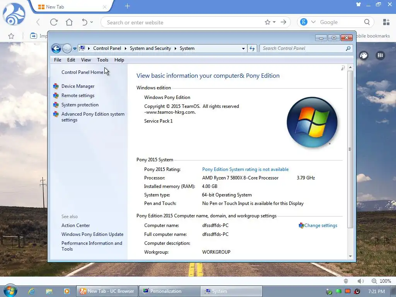The height and width of the screenshot is (297, 396).
Task: Click the System window scrollbar down arrow
Action: tap(350, 256)
